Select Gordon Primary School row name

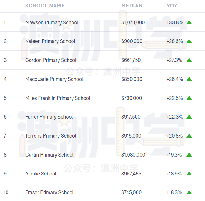coord(51,60)
